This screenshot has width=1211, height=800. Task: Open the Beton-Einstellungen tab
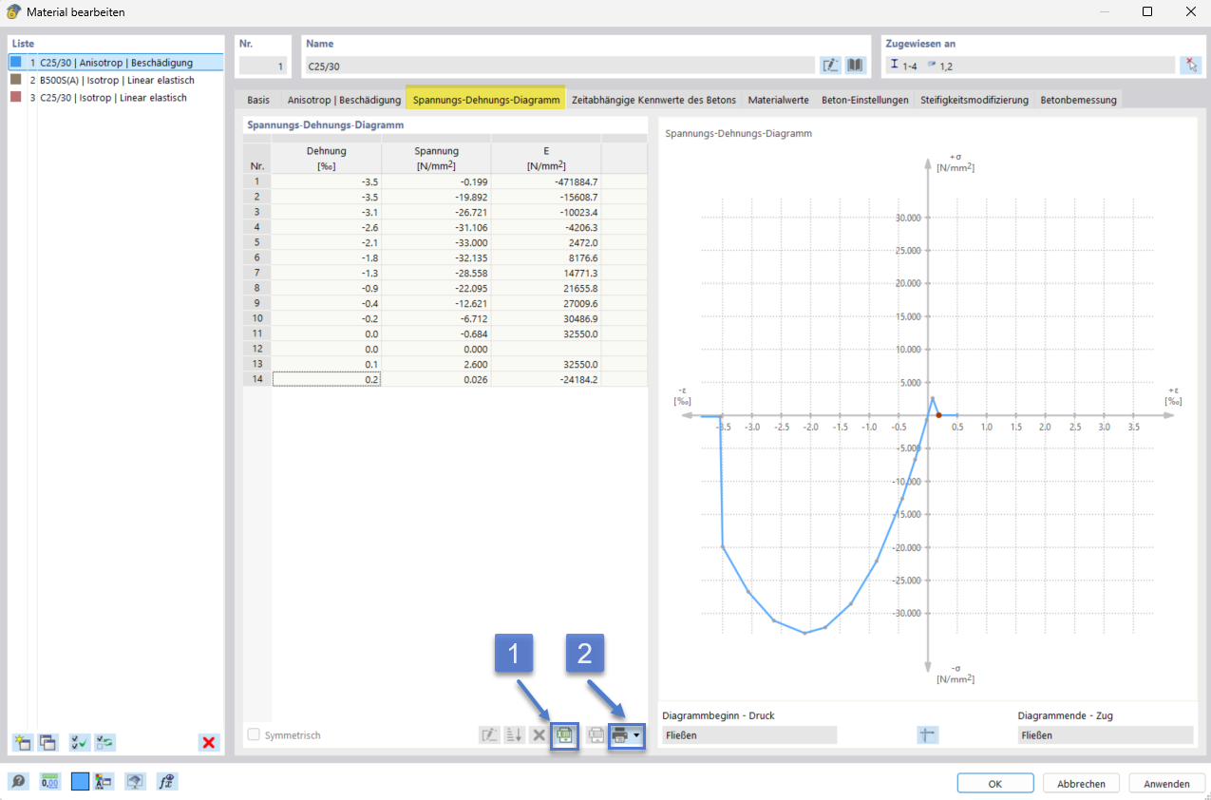pos(864,100)
